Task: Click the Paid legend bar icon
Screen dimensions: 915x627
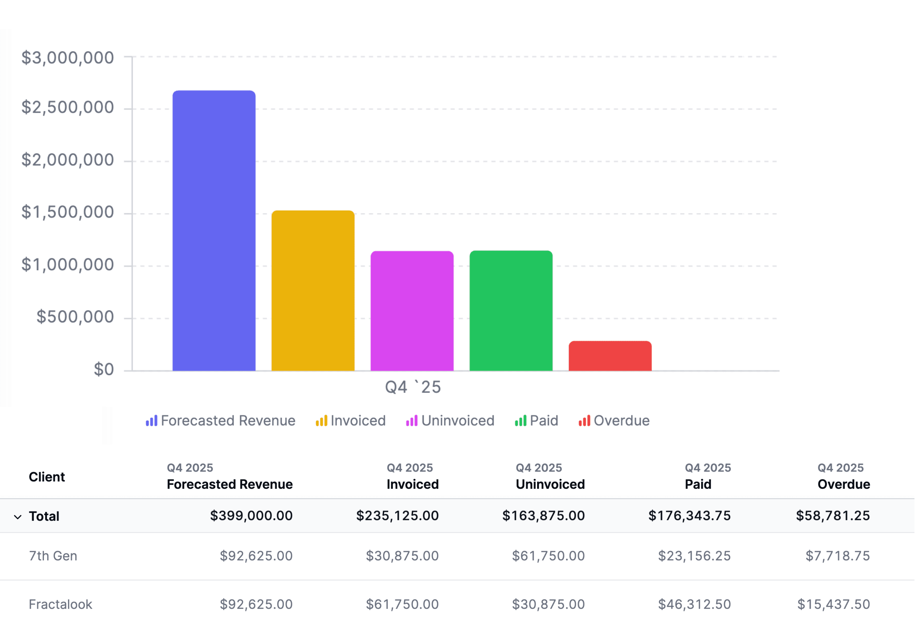Action: pyautogui.click(x=520, y=421)
